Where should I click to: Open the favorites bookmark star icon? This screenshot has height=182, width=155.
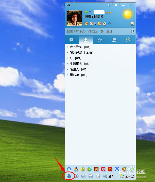click(x=98, y=176)
